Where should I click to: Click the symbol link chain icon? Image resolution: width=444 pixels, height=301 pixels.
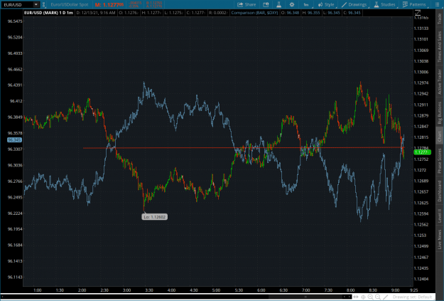(44, 4)
